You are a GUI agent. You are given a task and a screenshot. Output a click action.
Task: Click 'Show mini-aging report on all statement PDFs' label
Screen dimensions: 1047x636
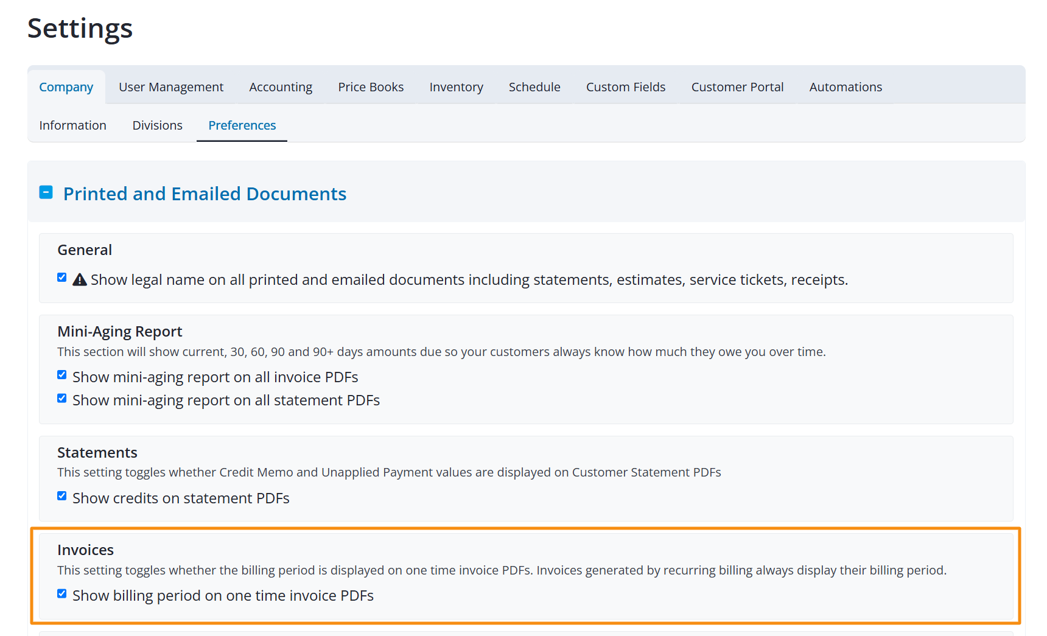pyautogui.click(x=226, y=400)
